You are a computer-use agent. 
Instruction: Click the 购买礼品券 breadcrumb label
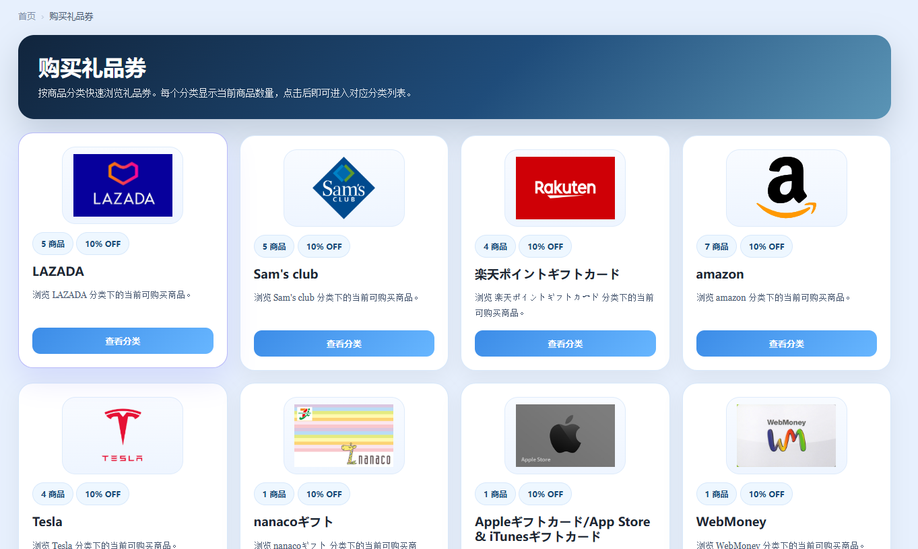tap(71, 15)
